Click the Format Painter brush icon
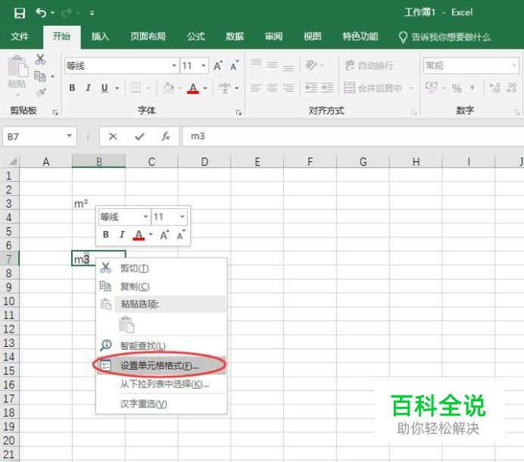The height and width of the screenshot is (462, 524). point(40,92)
